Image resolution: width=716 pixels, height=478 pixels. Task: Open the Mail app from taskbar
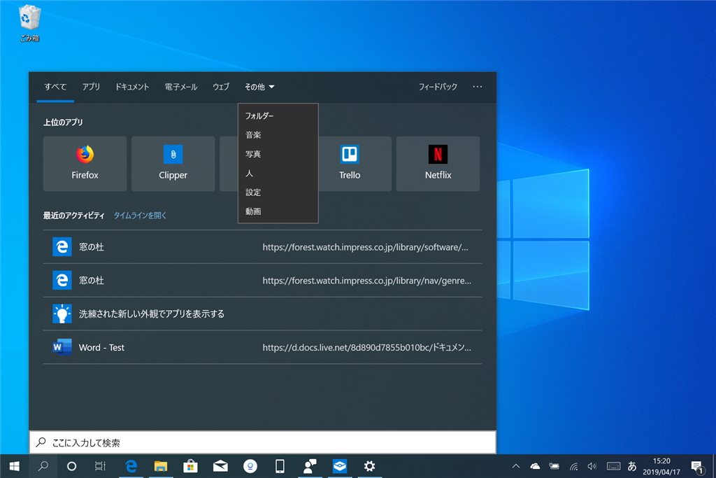pos(220,466)
